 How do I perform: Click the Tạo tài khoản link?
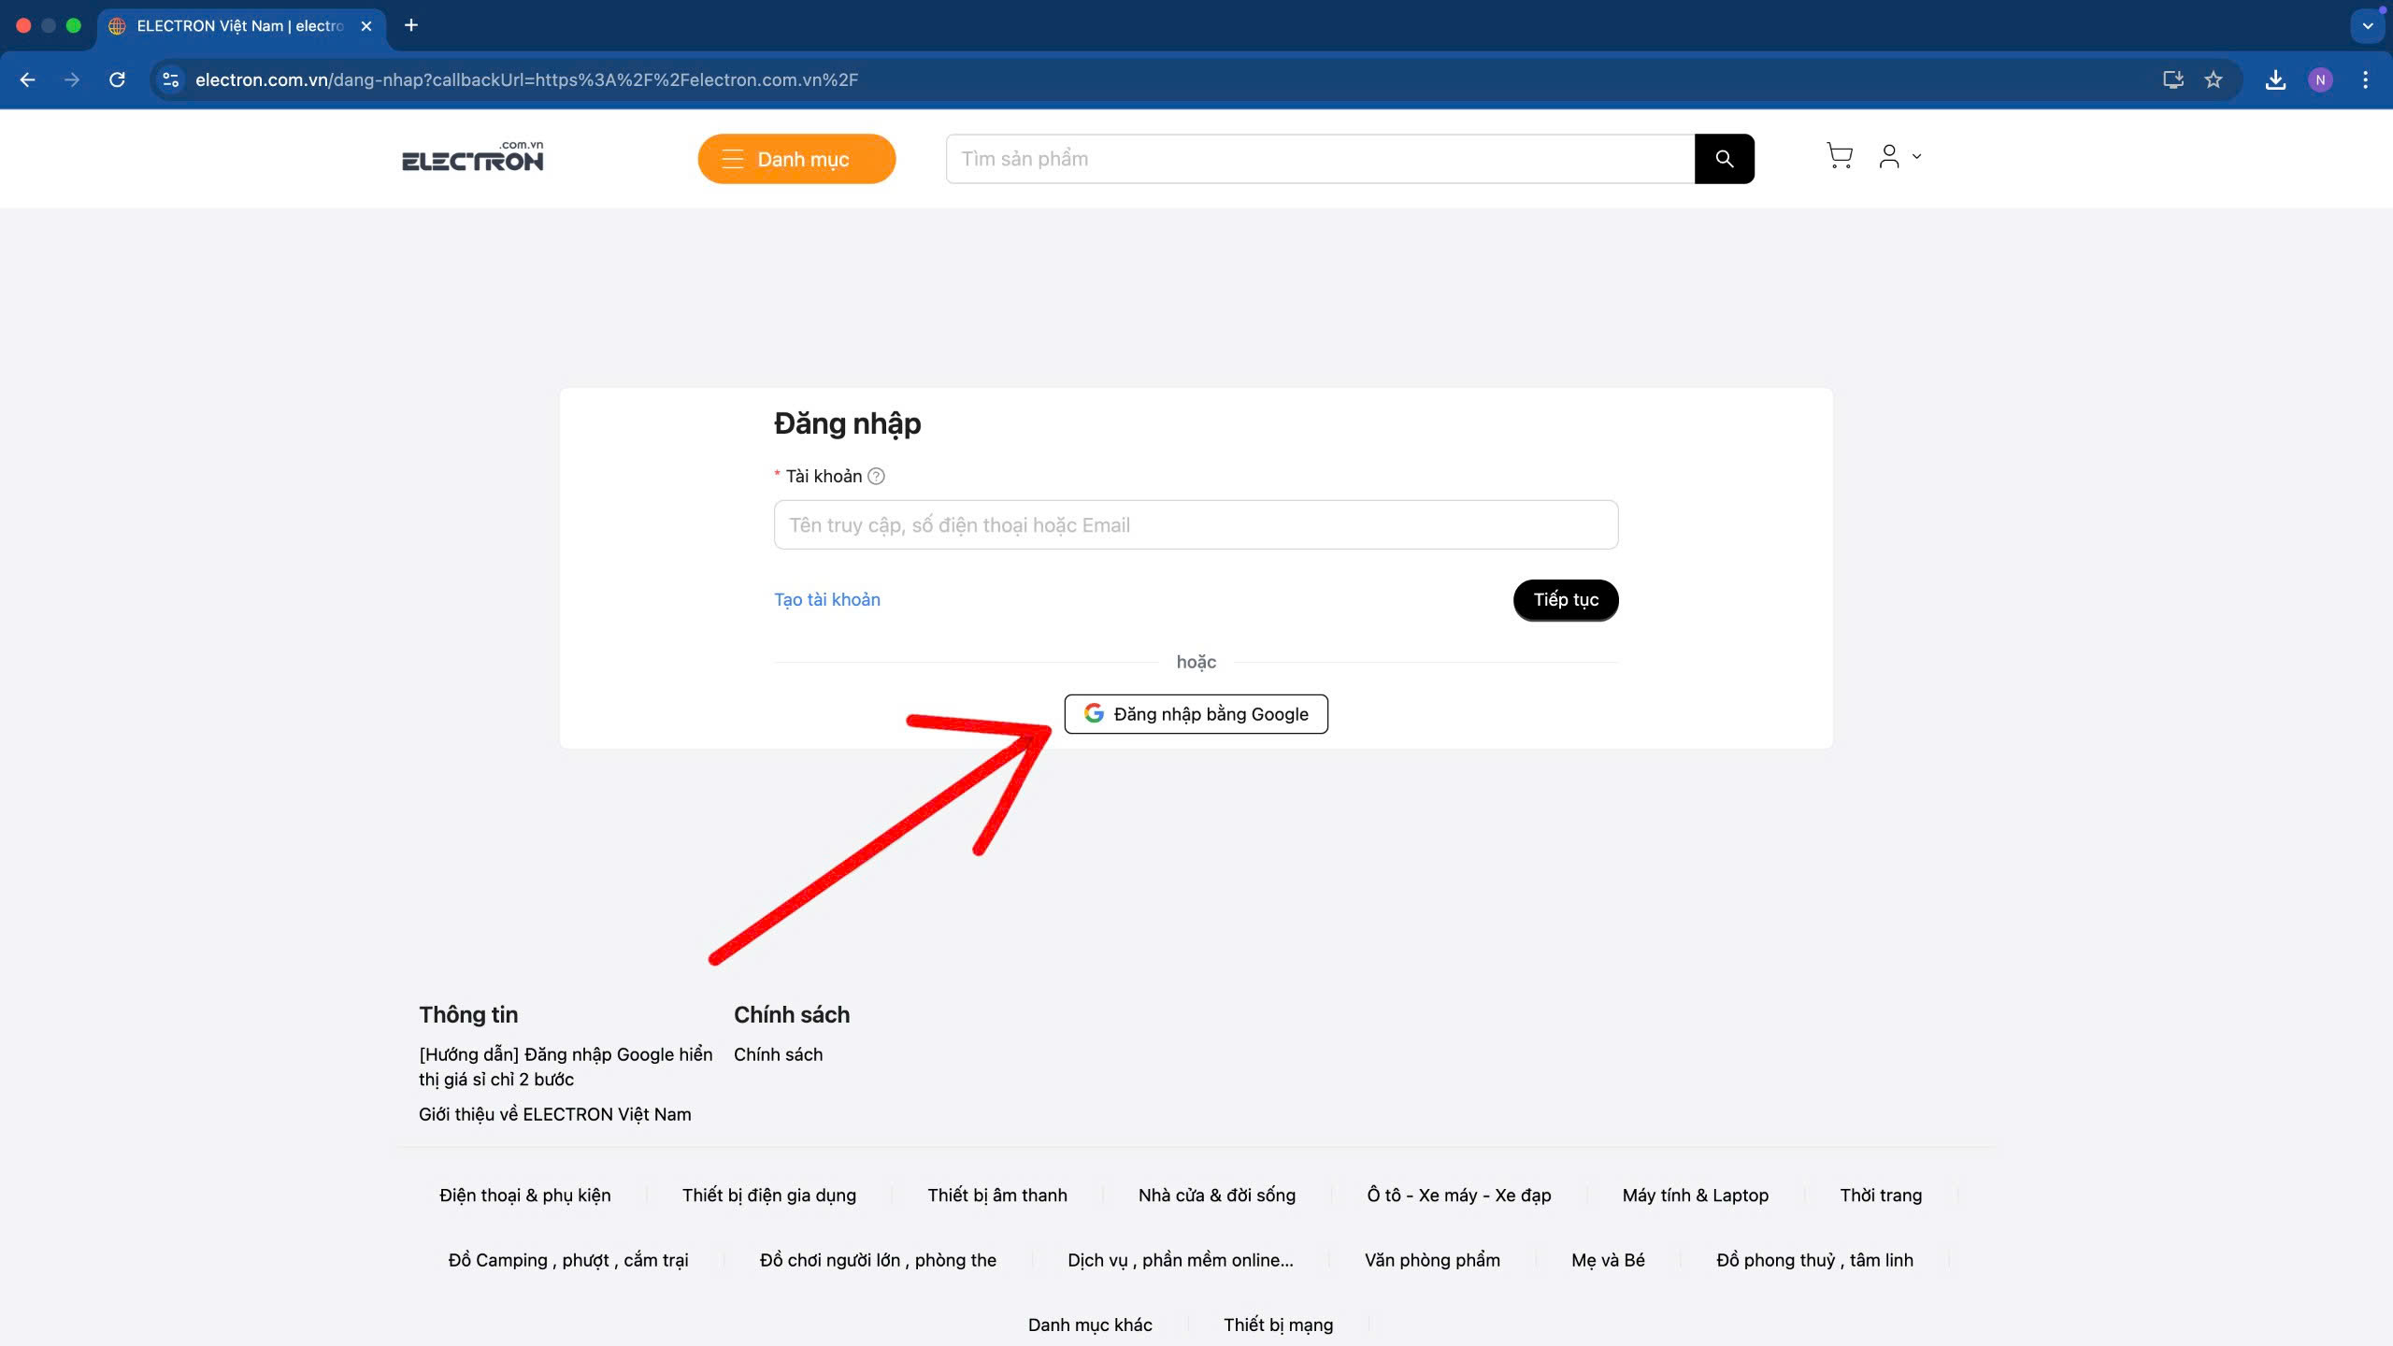pos(826,599)
